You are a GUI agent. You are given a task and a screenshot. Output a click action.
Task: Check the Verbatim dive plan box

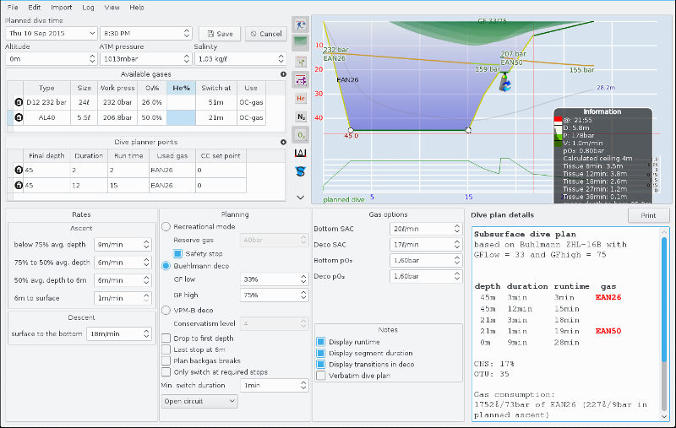point(320,376)
